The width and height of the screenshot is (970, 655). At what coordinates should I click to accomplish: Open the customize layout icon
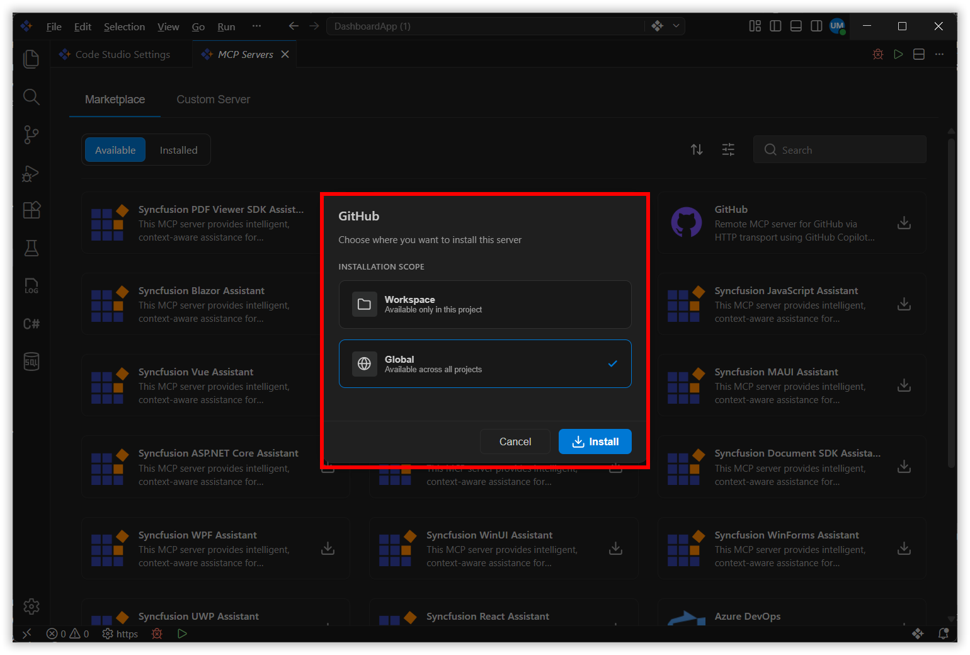pos(755,26)
